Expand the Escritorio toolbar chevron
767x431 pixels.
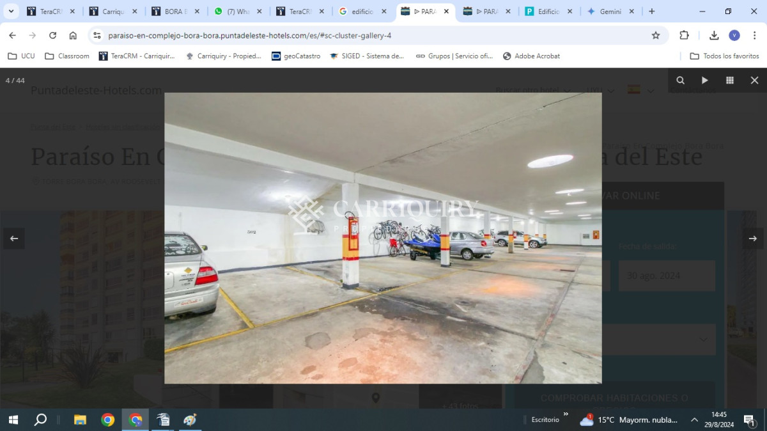[x=566, y=414]
